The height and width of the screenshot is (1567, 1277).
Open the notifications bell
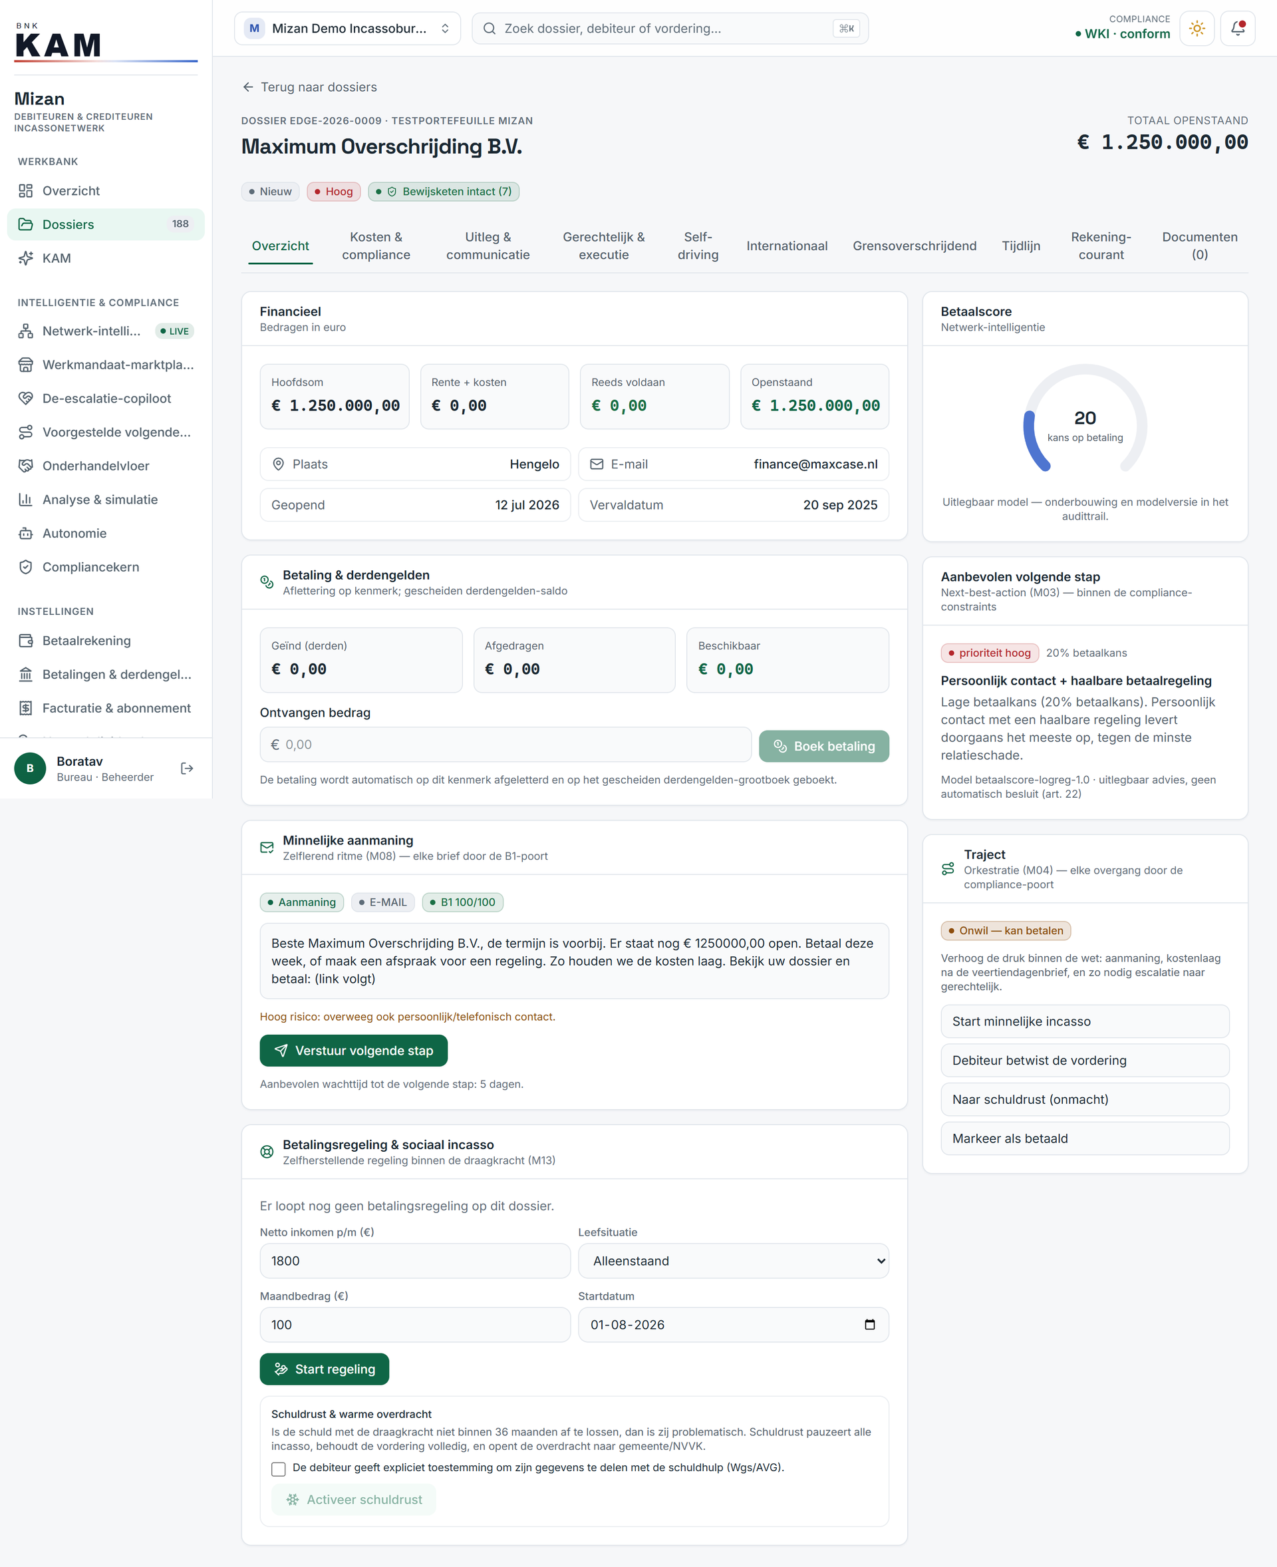(1237, 29)
